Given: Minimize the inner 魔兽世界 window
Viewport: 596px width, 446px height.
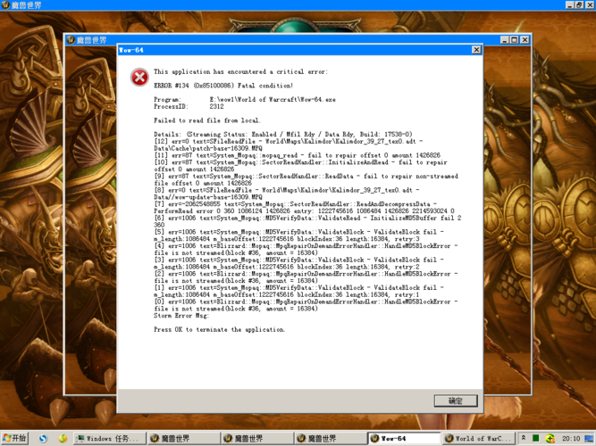Looking at the screenshot, I should 505,39.
